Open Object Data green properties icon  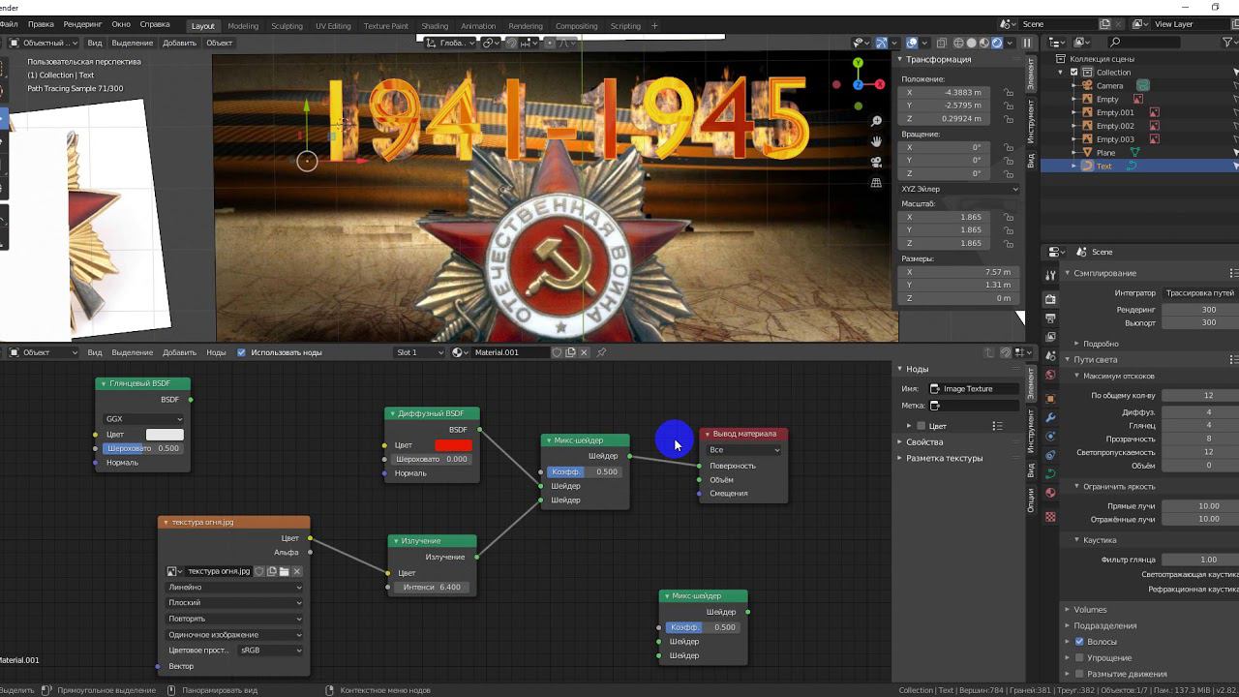pyautogui.click(x=1051, y=473)
